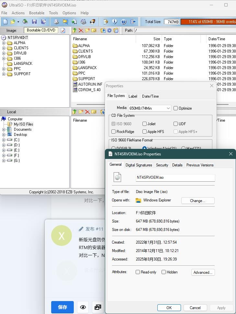Click the gear properties icon beside Path
This screenshot has width=236, height=314.
(109, 30)
